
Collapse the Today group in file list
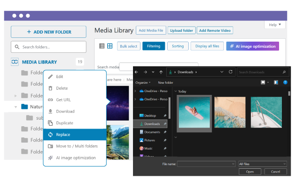tap(176, 91)
